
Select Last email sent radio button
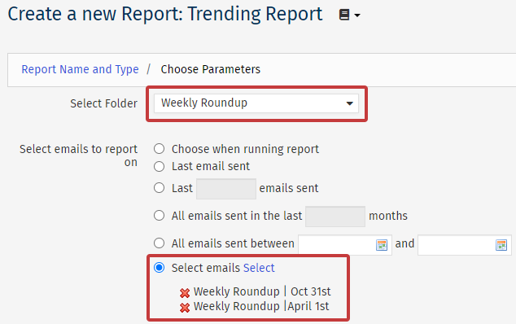point(160,167)
